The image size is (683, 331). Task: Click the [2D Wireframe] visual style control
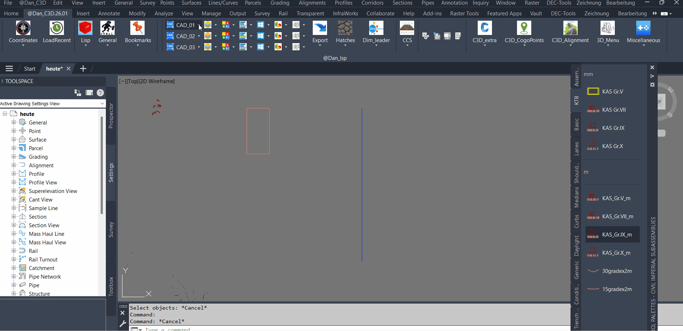point(157,81)
